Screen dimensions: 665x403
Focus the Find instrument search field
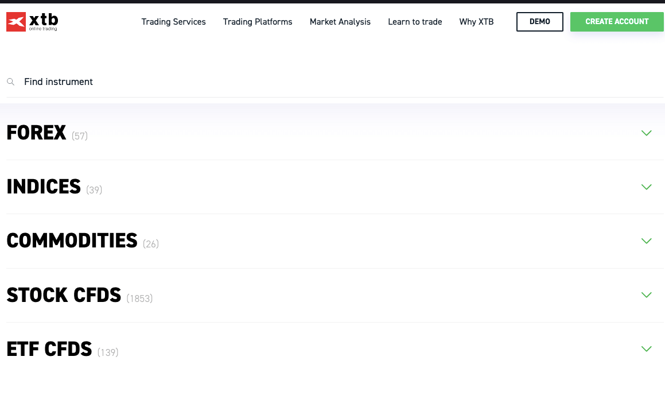coord(335,82)
